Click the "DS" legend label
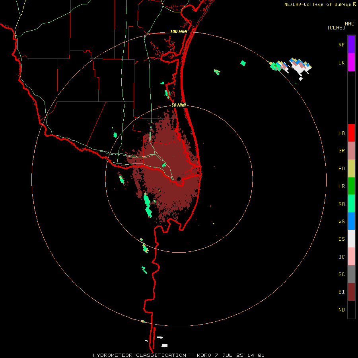358x358 pixels. (x=341, y=239)
